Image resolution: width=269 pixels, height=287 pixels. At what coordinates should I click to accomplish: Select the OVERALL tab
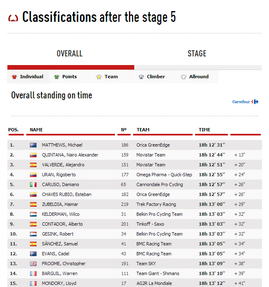click(x=69, y=54)
